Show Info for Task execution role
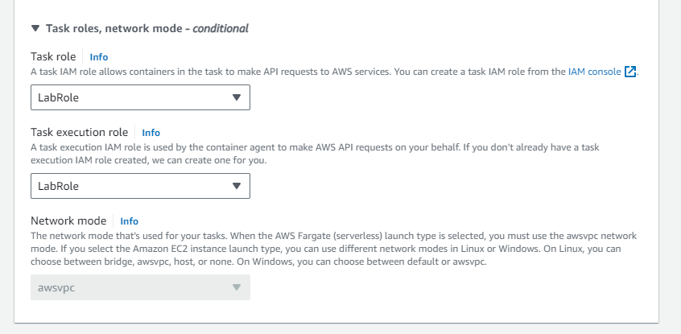 tap(151, 132)
